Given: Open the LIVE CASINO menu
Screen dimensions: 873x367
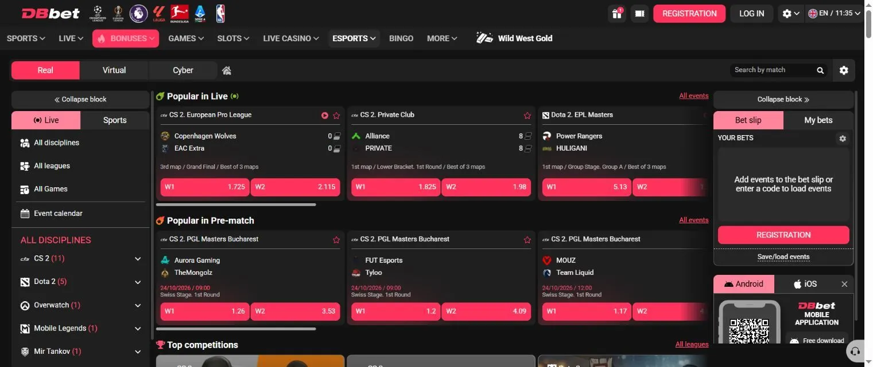Looking at the screenshot, I should click(x=291, y=38).
